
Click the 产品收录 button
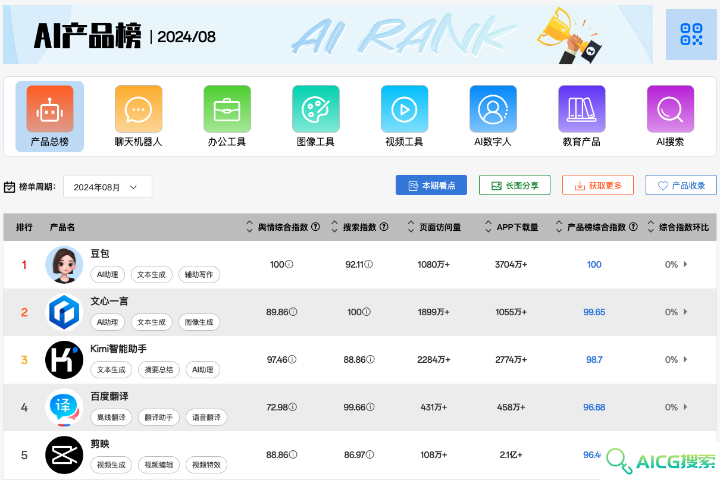(x=681, y=185)
